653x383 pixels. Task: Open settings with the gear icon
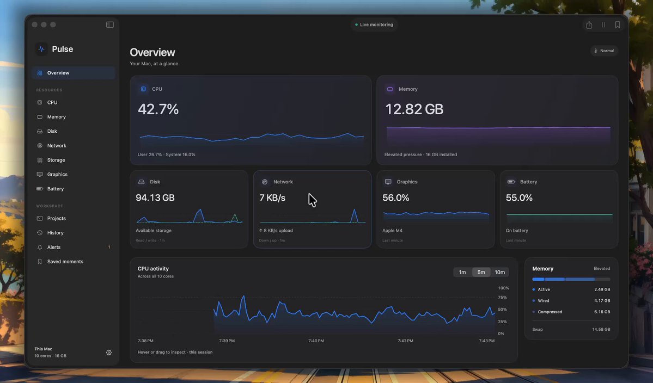point(109,353)
